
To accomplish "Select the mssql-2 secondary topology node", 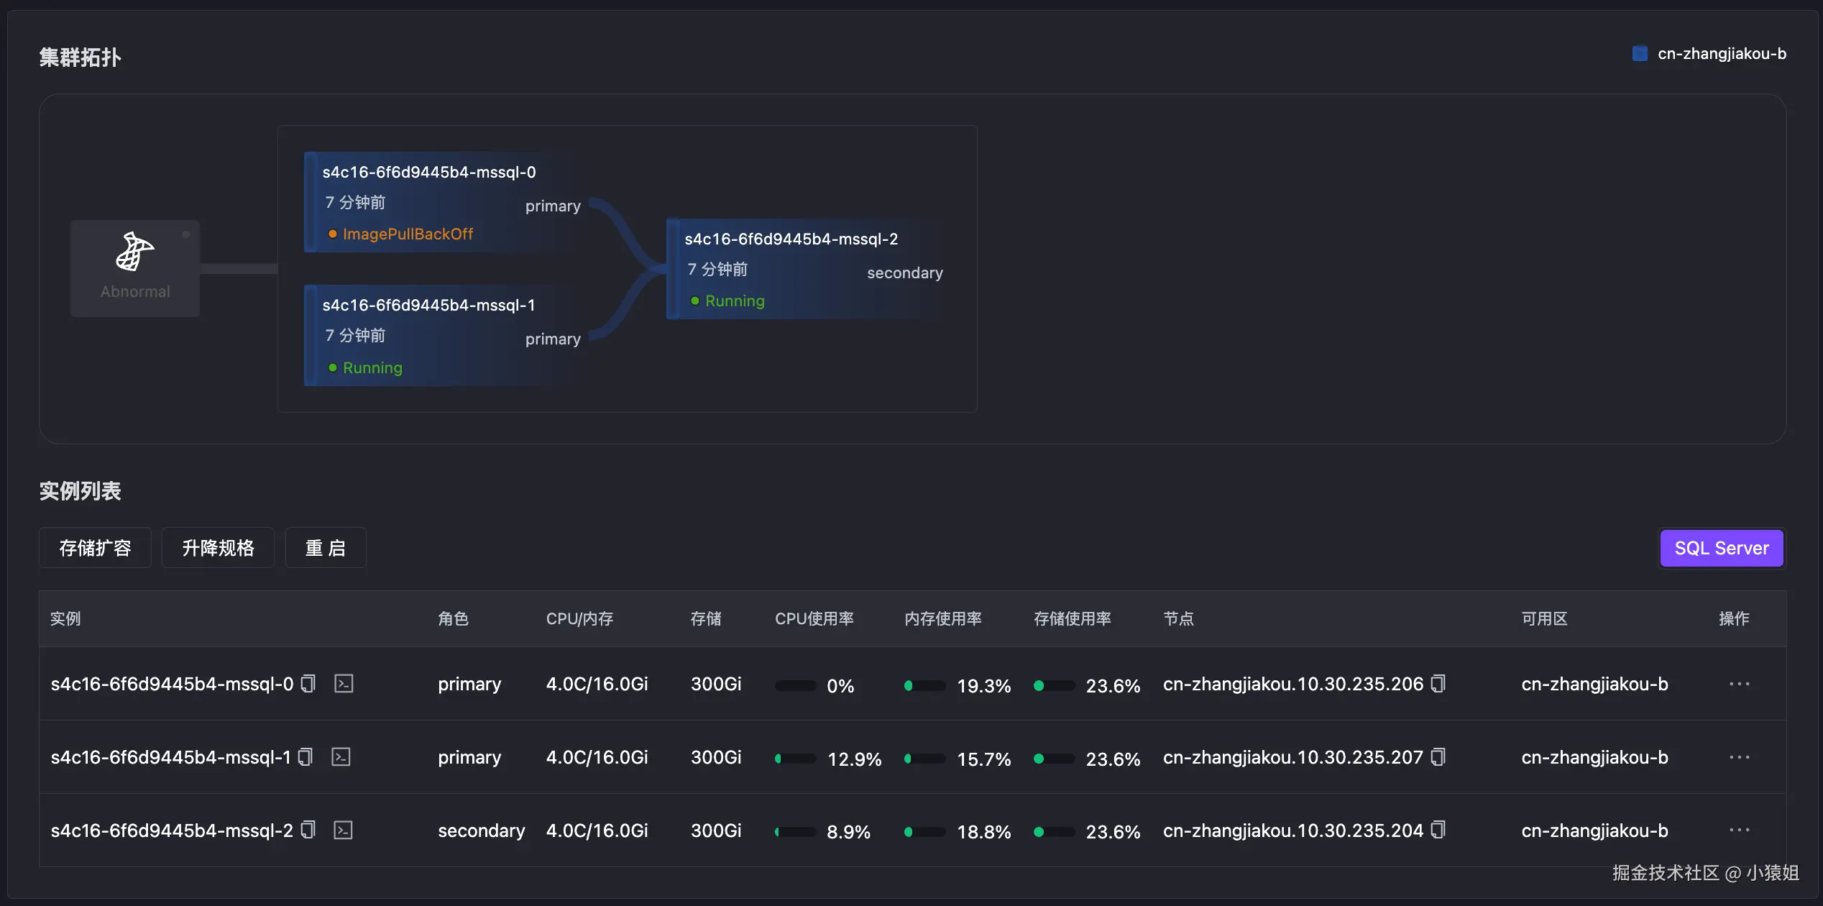I will (x=805, y=269).
